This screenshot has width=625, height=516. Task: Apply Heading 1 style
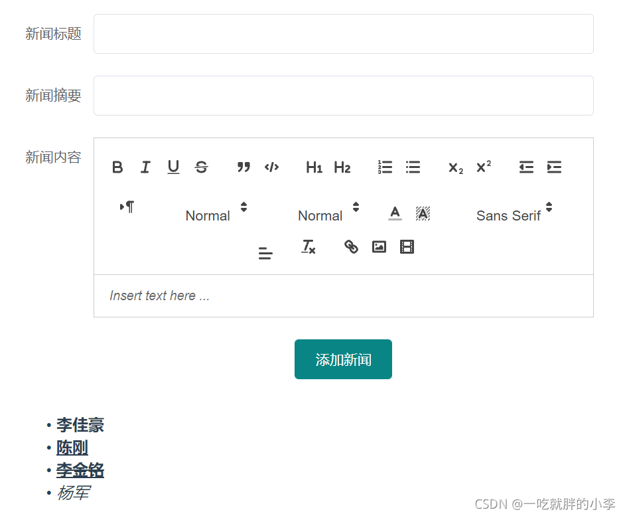click(x=314, y=167)
